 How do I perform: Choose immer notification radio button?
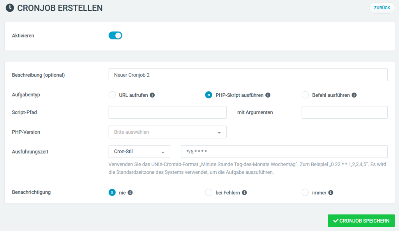[x=305, y=192]
